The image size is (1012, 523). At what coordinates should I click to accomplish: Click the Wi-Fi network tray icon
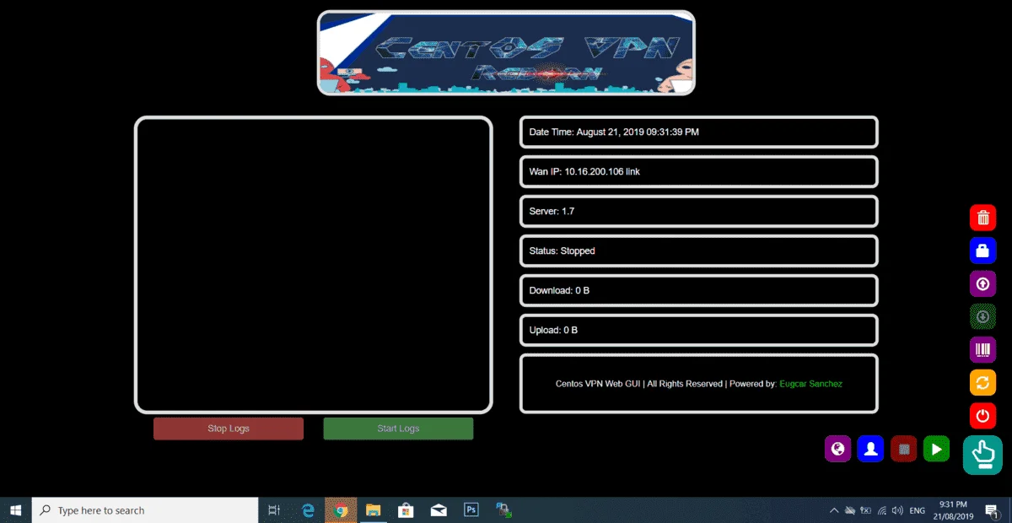(881, 510)
